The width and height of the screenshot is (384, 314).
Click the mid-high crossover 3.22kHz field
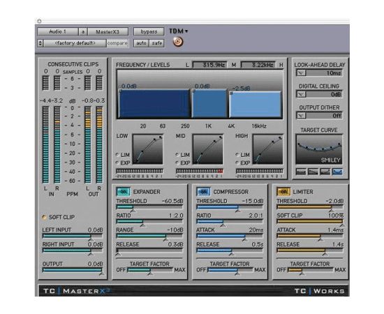click(258, 65)
